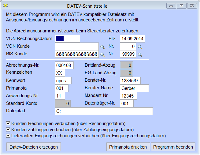Click Programm beenden button
Viewport: 200px width, 155px height.
point(173,147)
